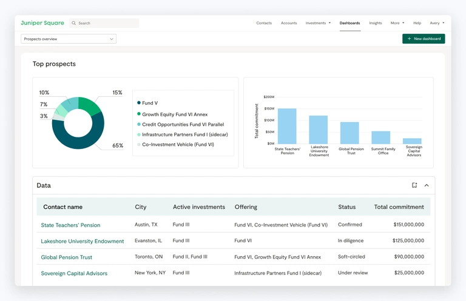Click the State Teachers' Pension bar

(x=287, y=126)
